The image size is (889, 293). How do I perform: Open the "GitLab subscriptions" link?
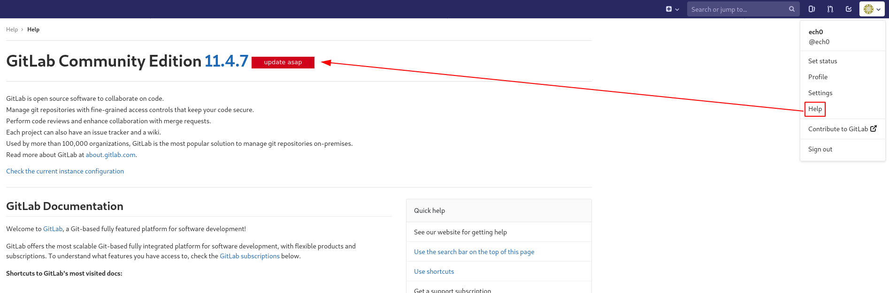[x=250, y=256]
